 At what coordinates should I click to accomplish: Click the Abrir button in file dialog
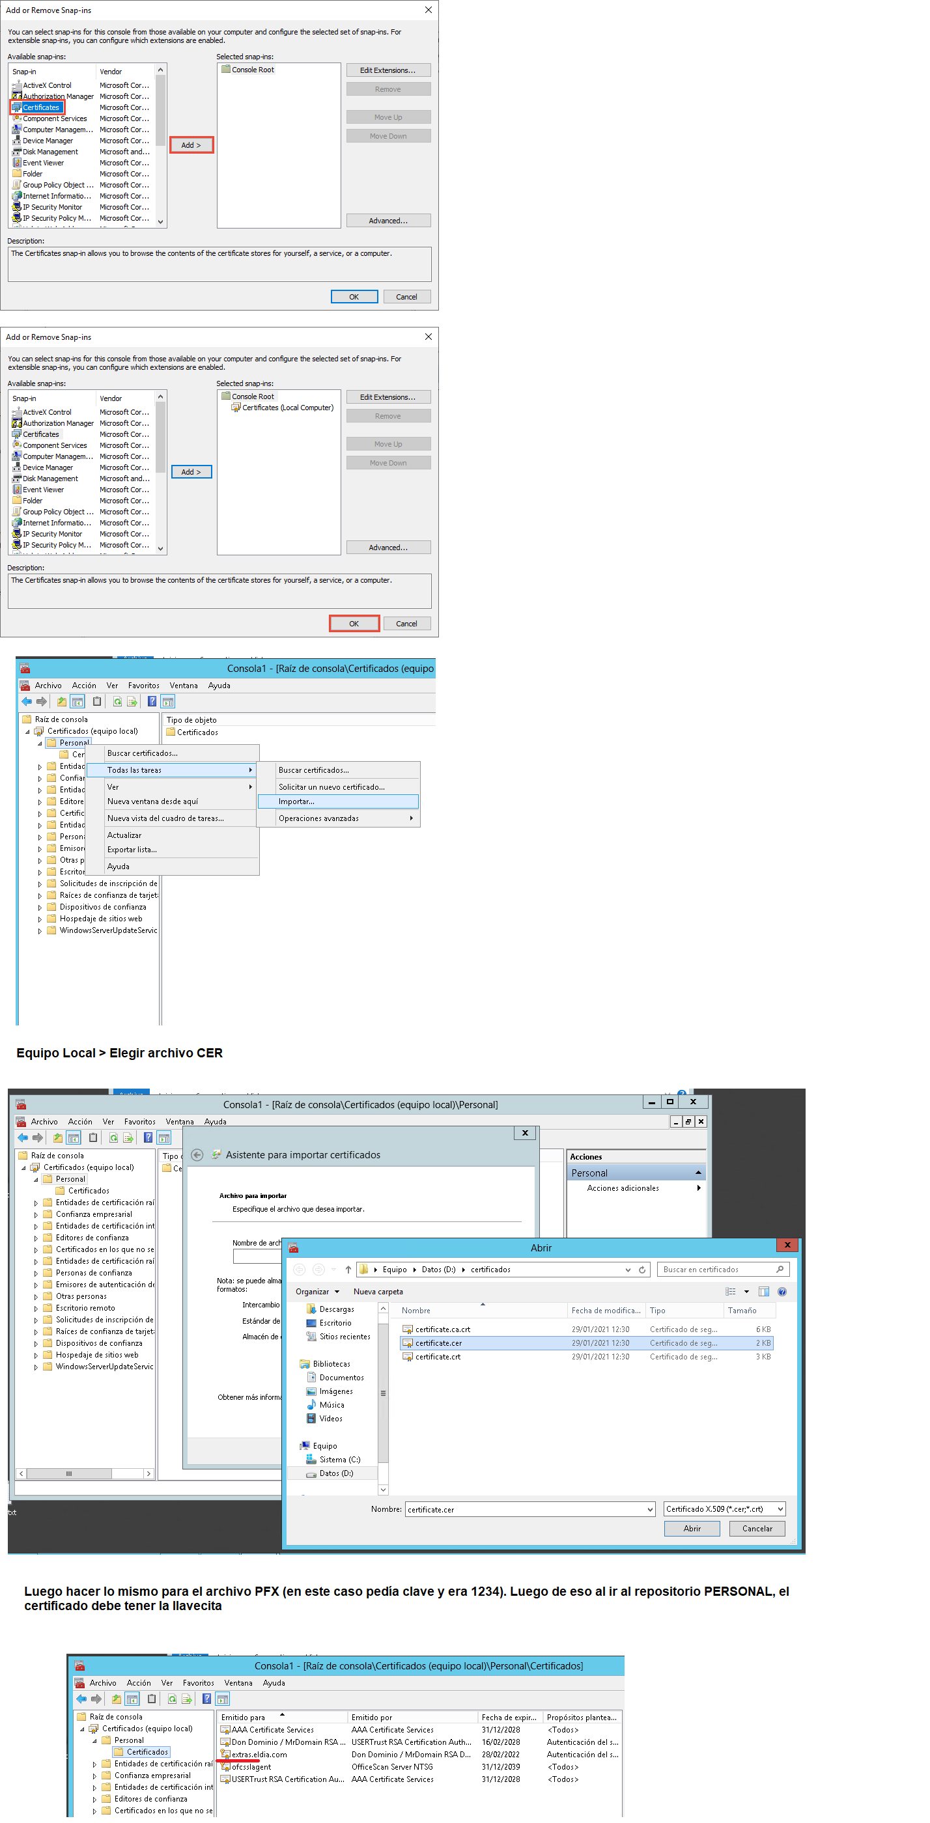692,1529
